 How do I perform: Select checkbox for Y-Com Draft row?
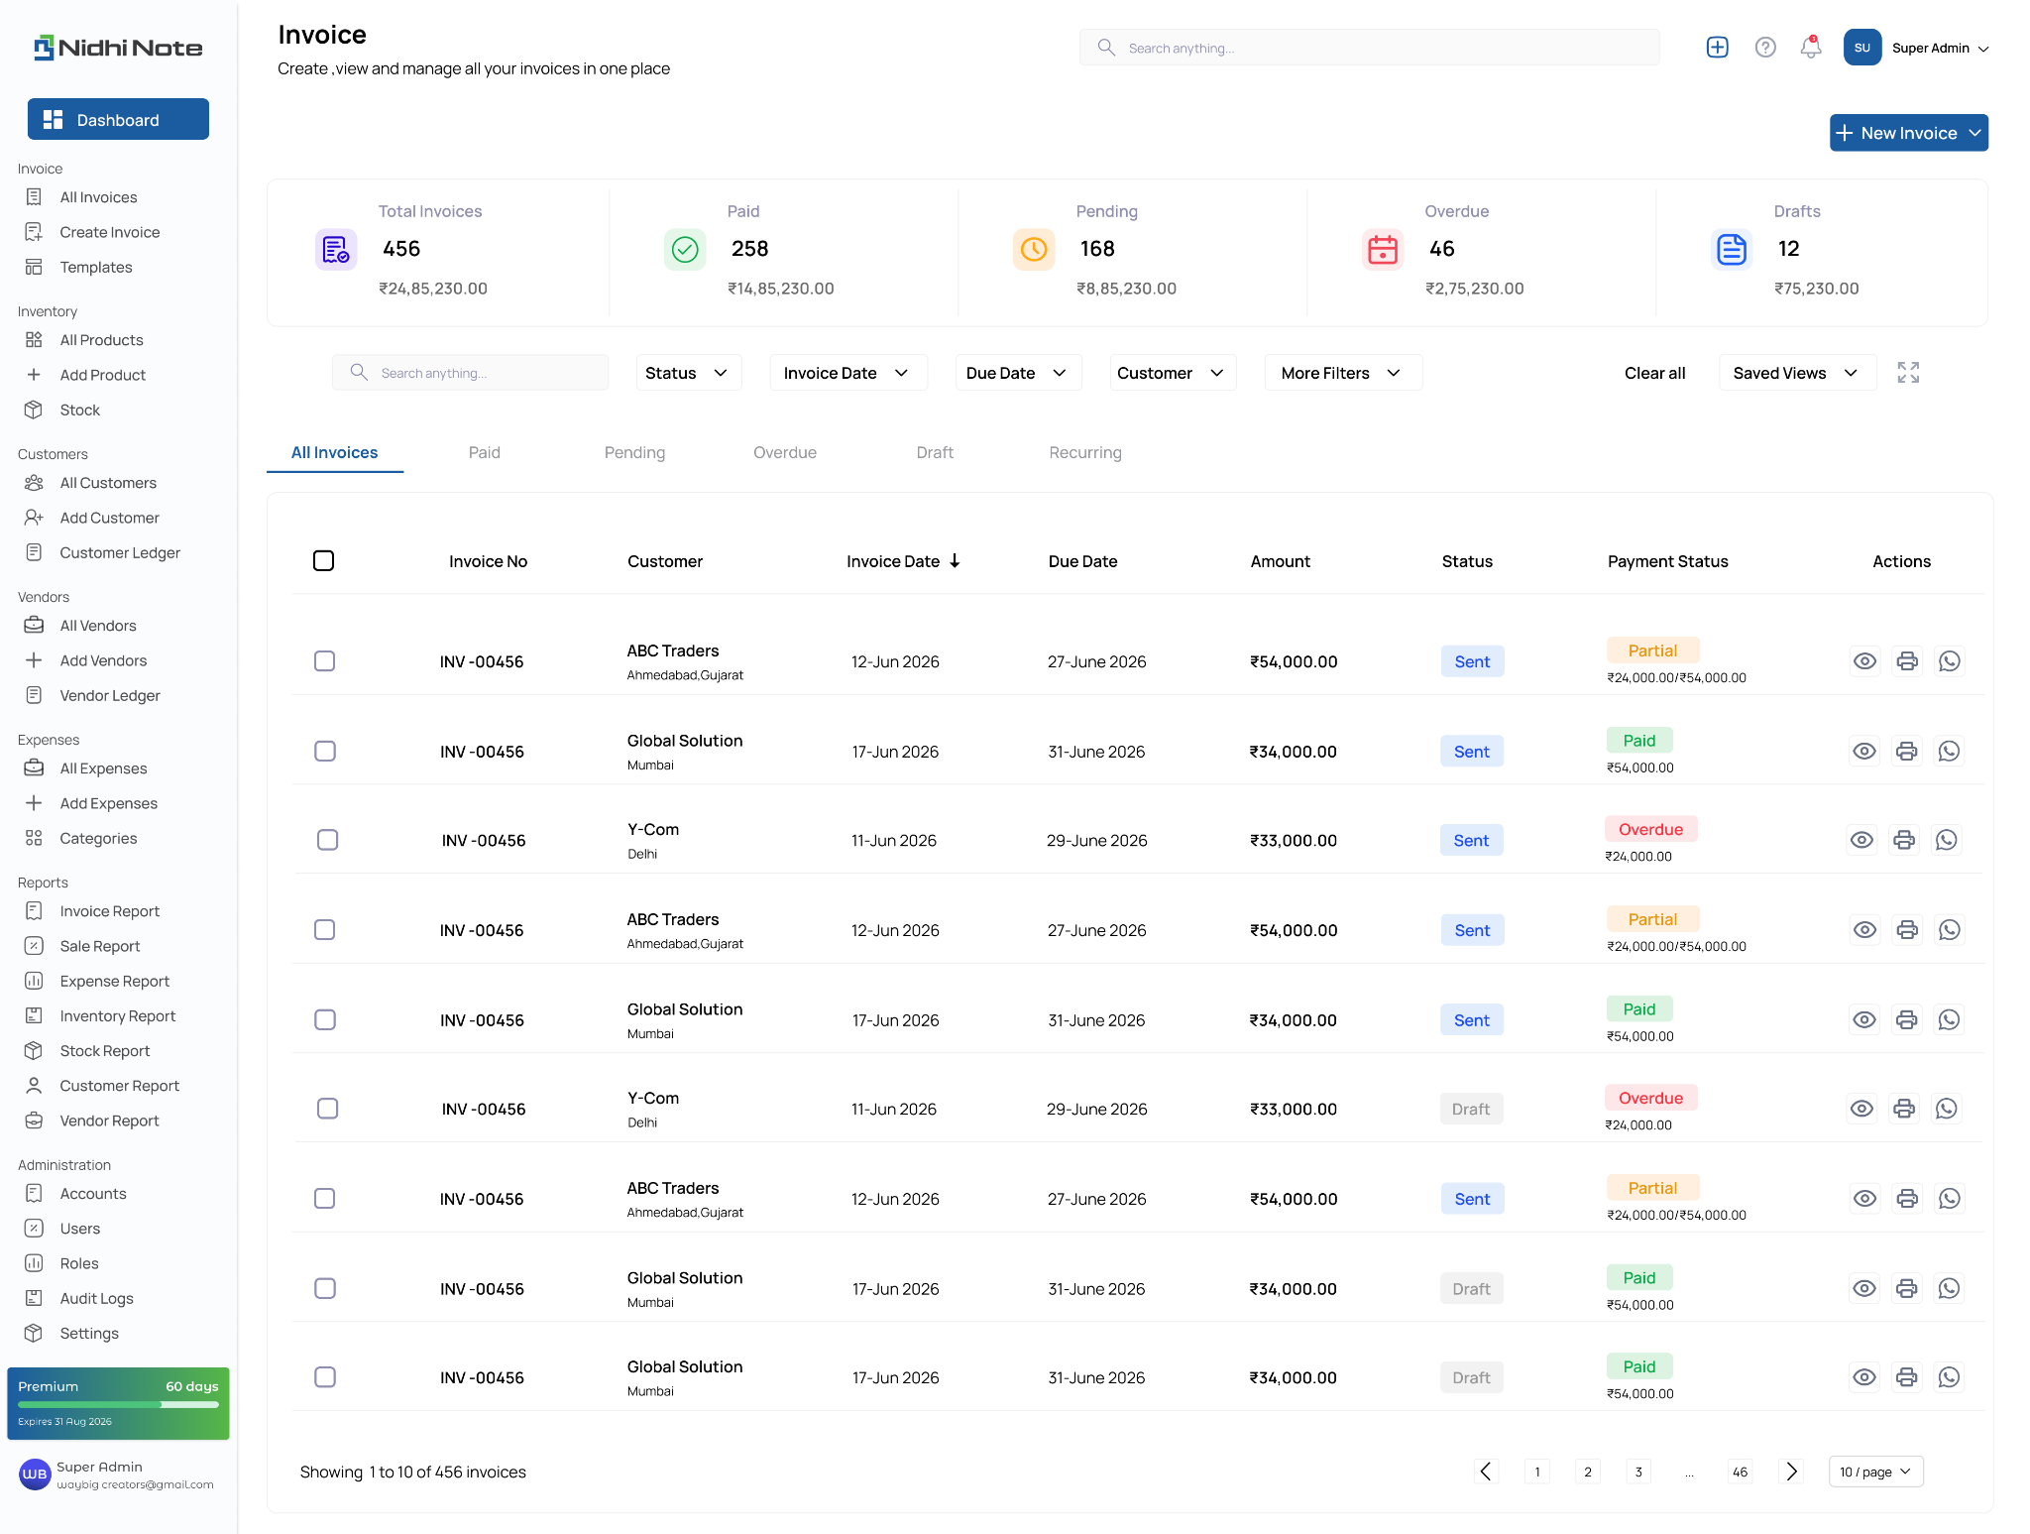point(327,1109)
